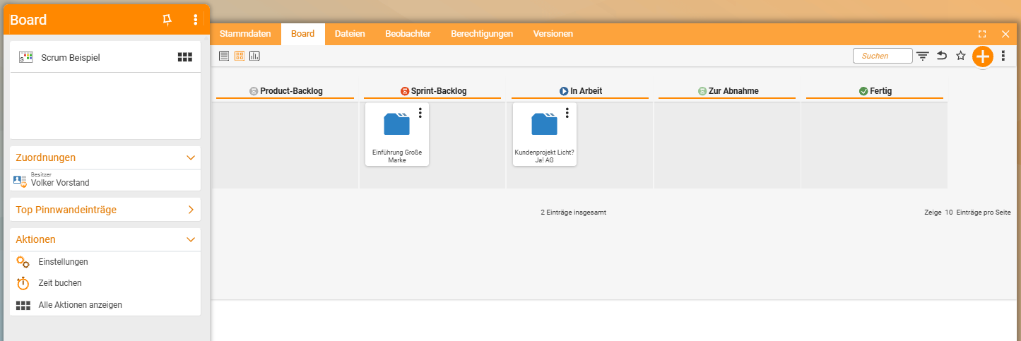Screen dimensions: 1021x341
Task: Click the Scrum Beispiel title text
Action: (71, 57)
